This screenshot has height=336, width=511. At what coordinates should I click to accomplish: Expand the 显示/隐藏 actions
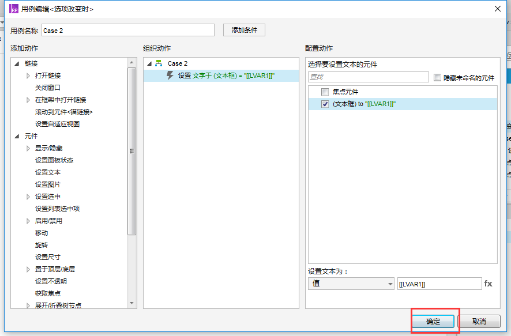point(28,149)
